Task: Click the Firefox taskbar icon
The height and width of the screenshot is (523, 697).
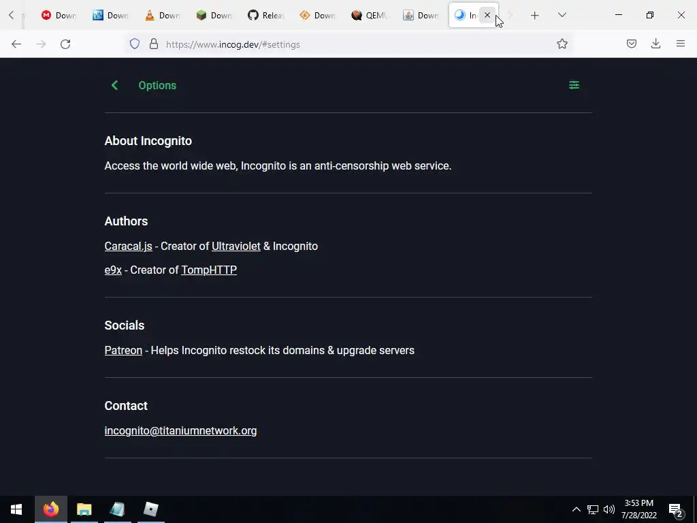Action: (x=50, y=509)
